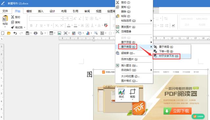Click the font color A swatch
The height and width of the screenshot is (120, 210).
tap(69, 26)
